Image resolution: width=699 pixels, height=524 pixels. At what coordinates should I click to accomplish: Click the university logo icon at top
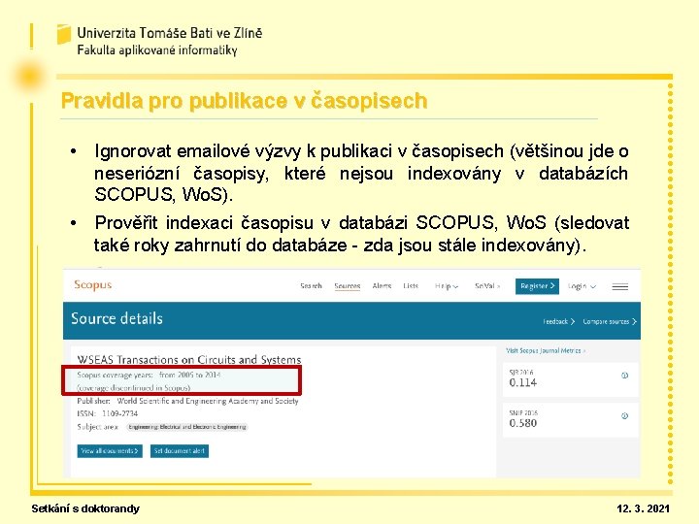pos(64,34)
